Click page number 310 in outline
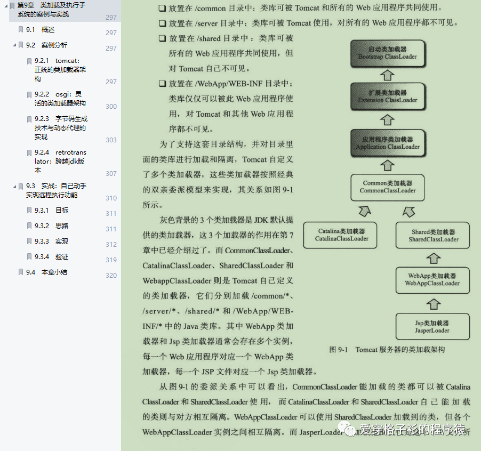Viewport: 481px width, 451px height. tap(111, 198)
